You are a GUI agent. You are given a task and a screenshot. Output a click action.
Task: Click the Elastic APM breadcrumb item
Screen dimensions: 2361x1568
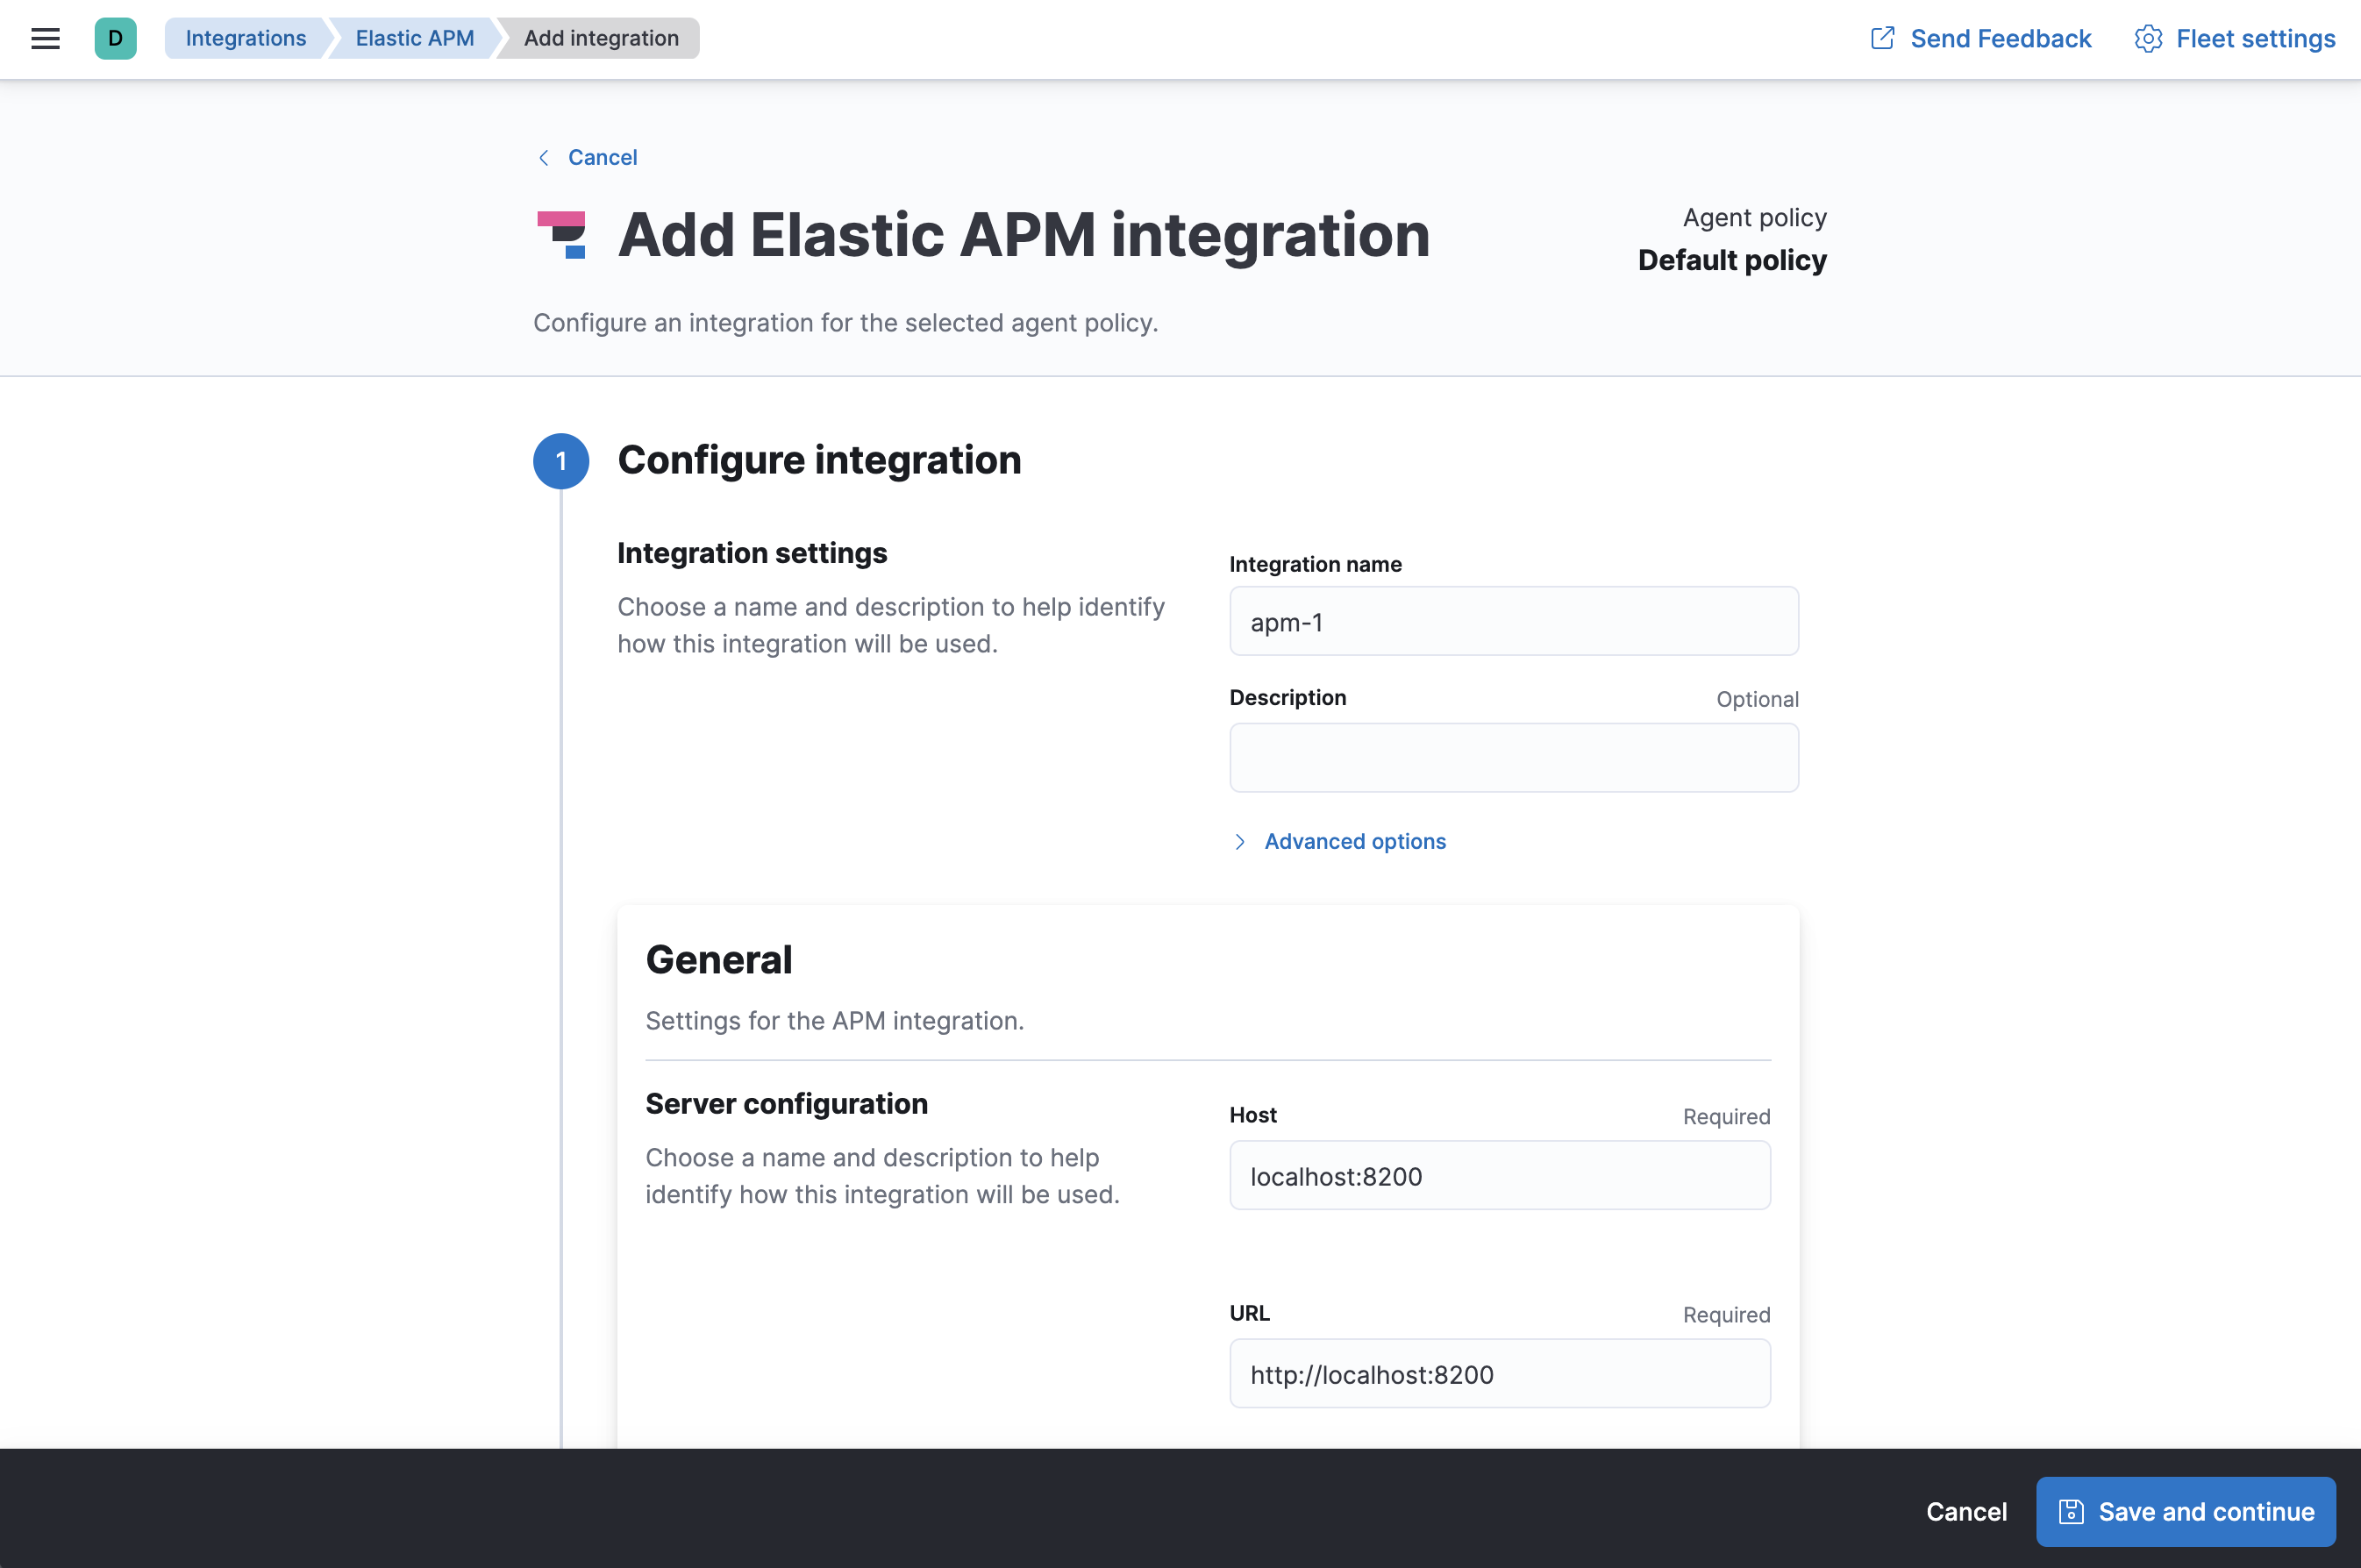415,37
